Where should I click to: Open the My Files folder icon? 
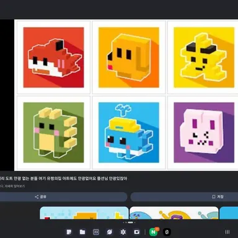[x=82, y=232]
